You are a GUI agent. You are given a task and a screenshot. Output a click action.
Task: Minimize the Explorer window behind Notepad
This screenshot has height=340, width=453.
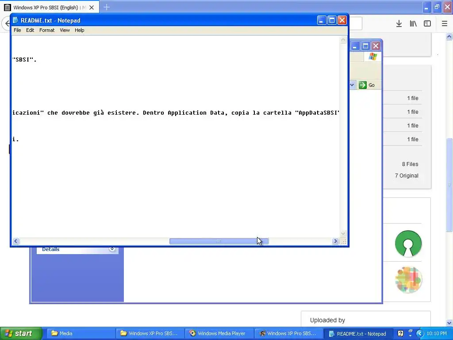point(355,46)
